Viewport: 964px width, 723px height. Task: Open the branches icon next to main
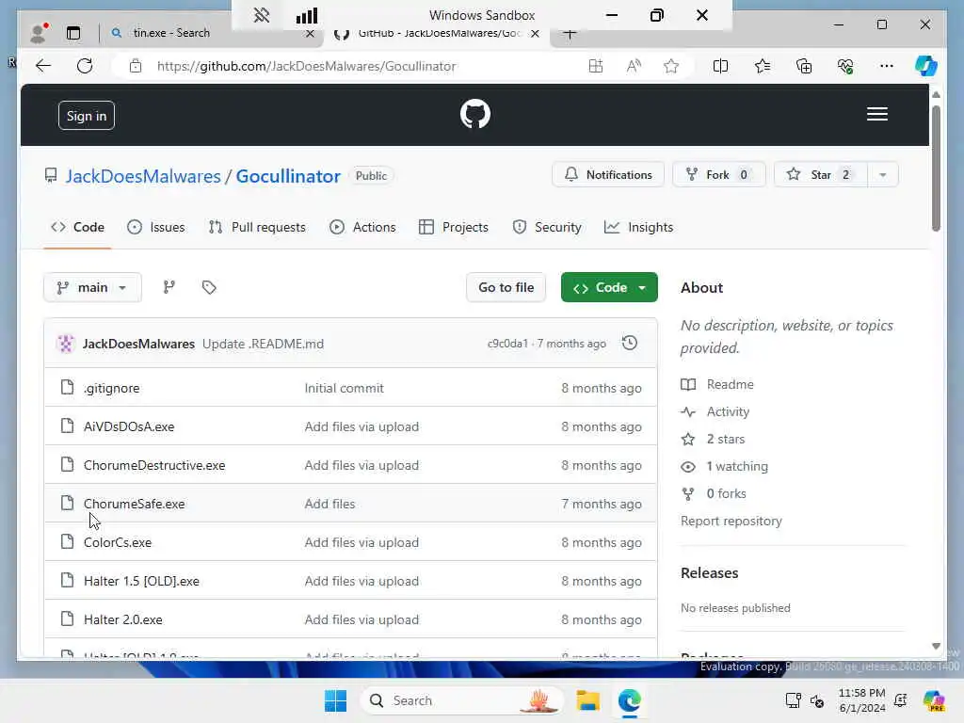click(169, 287)
